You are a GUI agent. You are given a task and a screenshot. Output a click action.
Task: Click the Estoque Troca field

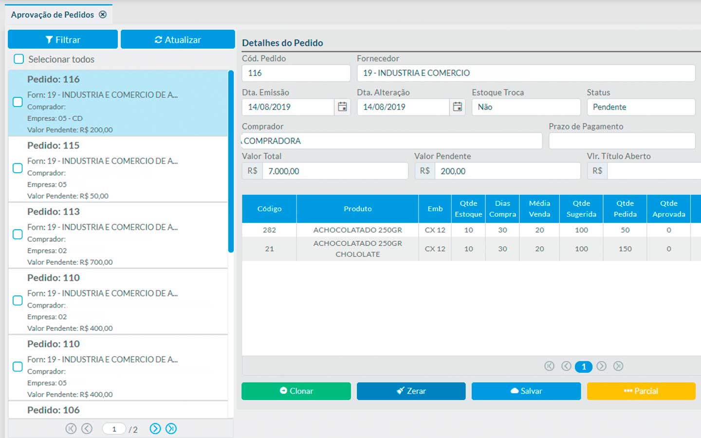tap(526, 107)
